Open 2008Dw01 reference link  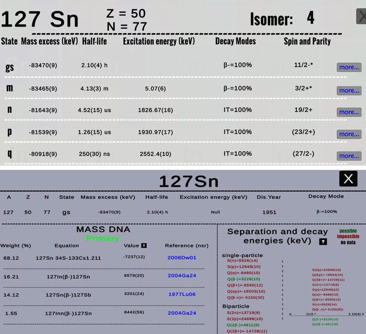click(182, 258)
